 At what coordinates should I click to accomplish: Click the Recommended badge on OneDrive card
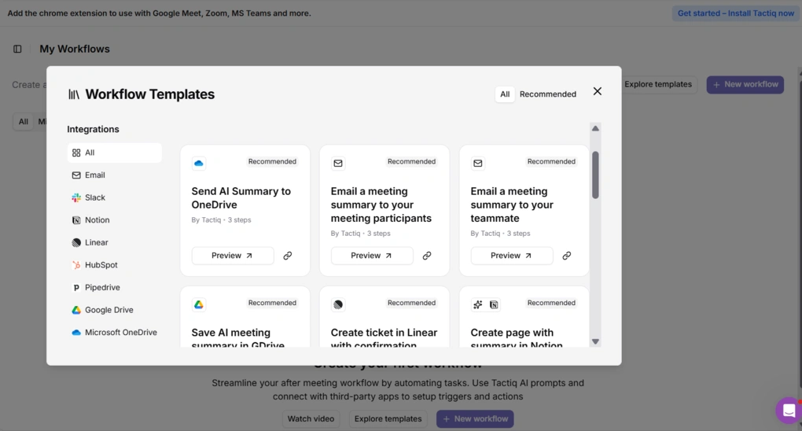[272, 162]
